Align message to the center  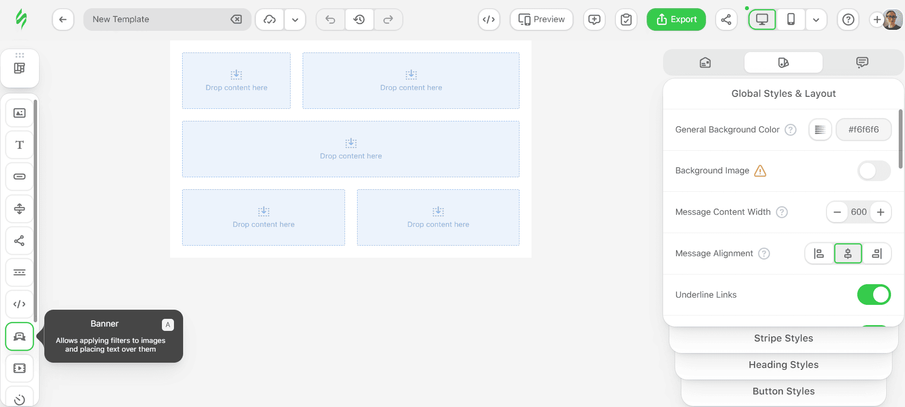(x=848, y=254)
